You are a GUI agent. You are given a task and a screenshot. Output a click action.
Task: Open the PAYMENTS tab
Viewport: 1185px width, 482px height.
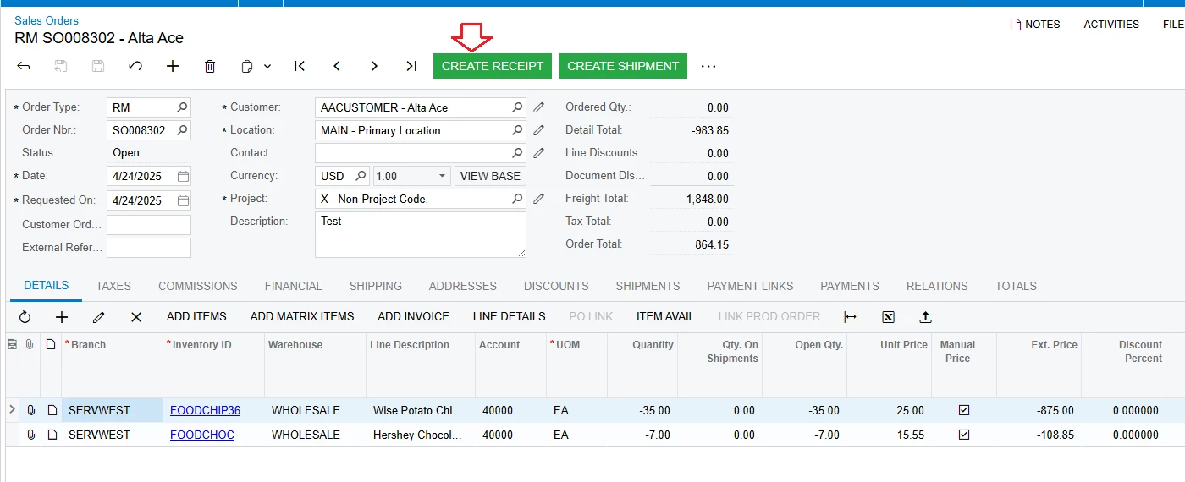click(x=850, y=286)
